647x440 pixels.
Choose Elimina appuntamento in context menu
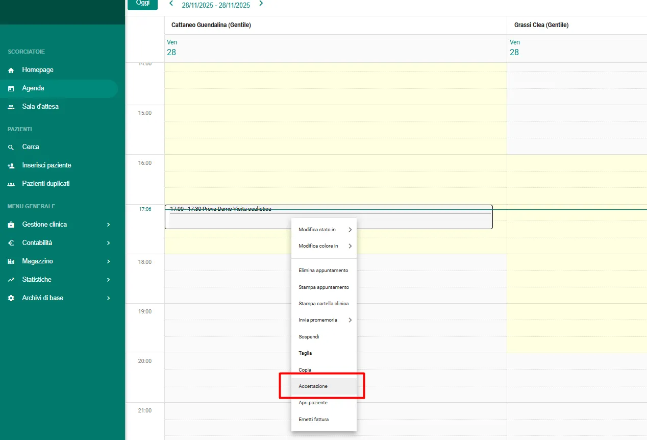[323, 271]
